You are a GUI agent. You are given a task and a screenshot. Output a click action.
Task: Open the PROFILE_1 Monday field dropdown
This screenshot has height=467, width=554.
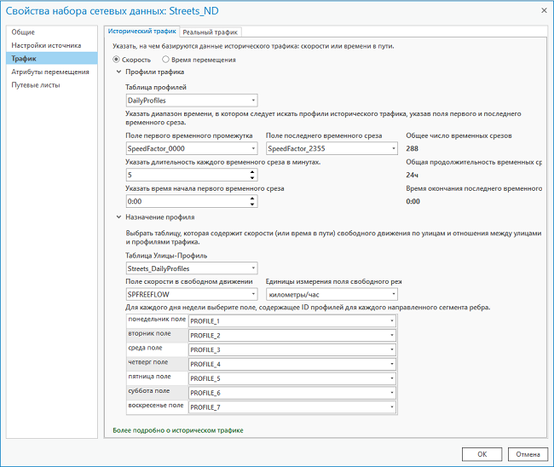pyautogui.click(x=292, y=320)
